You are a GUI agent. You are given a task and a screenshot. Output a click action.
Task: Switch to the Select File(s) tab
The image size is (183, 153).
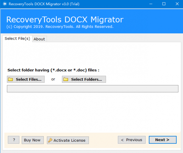[17, 39]
